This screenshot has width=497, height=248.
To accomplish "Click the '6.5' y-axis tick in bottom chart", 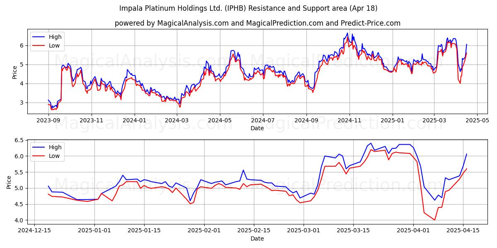I will coord(20,141).
